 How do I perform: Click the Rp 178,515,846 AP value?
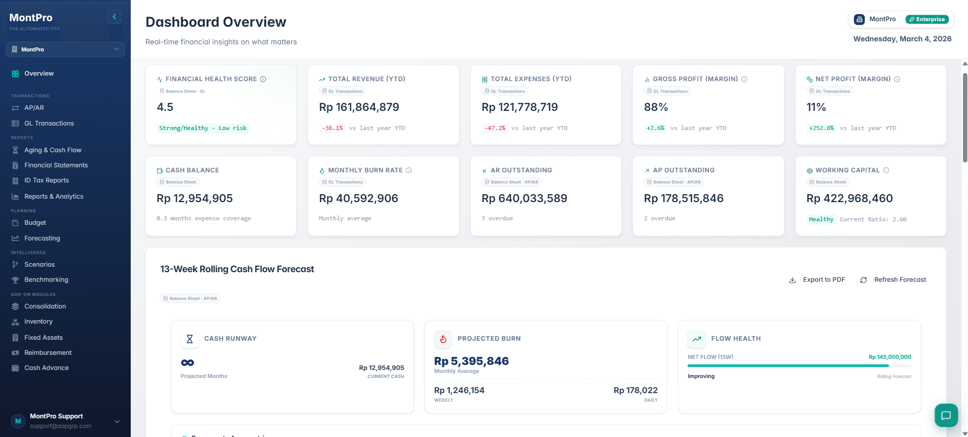pos(684,199)
